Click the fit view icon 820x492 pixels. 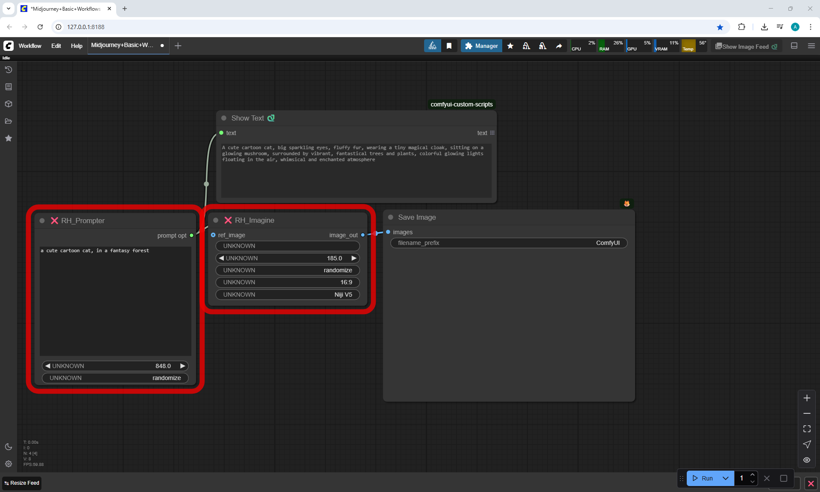pyautogui.click(x=807, y=429)
